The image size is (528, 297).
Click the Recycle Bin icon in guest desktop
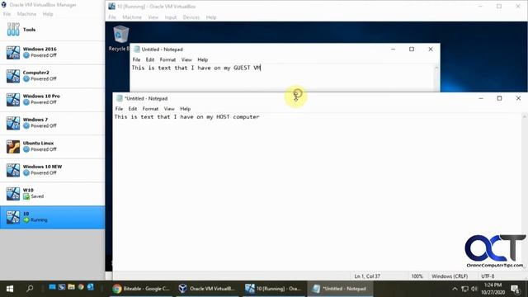tap(121, 35)
